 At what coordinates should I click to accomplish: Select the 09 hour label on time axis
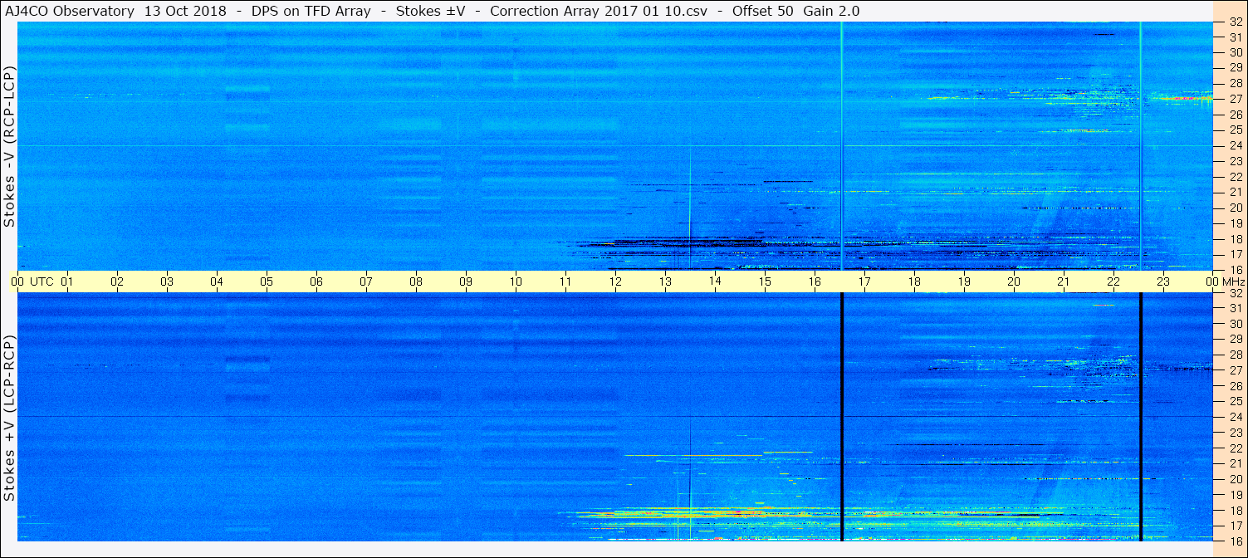(x=466, y=281)
